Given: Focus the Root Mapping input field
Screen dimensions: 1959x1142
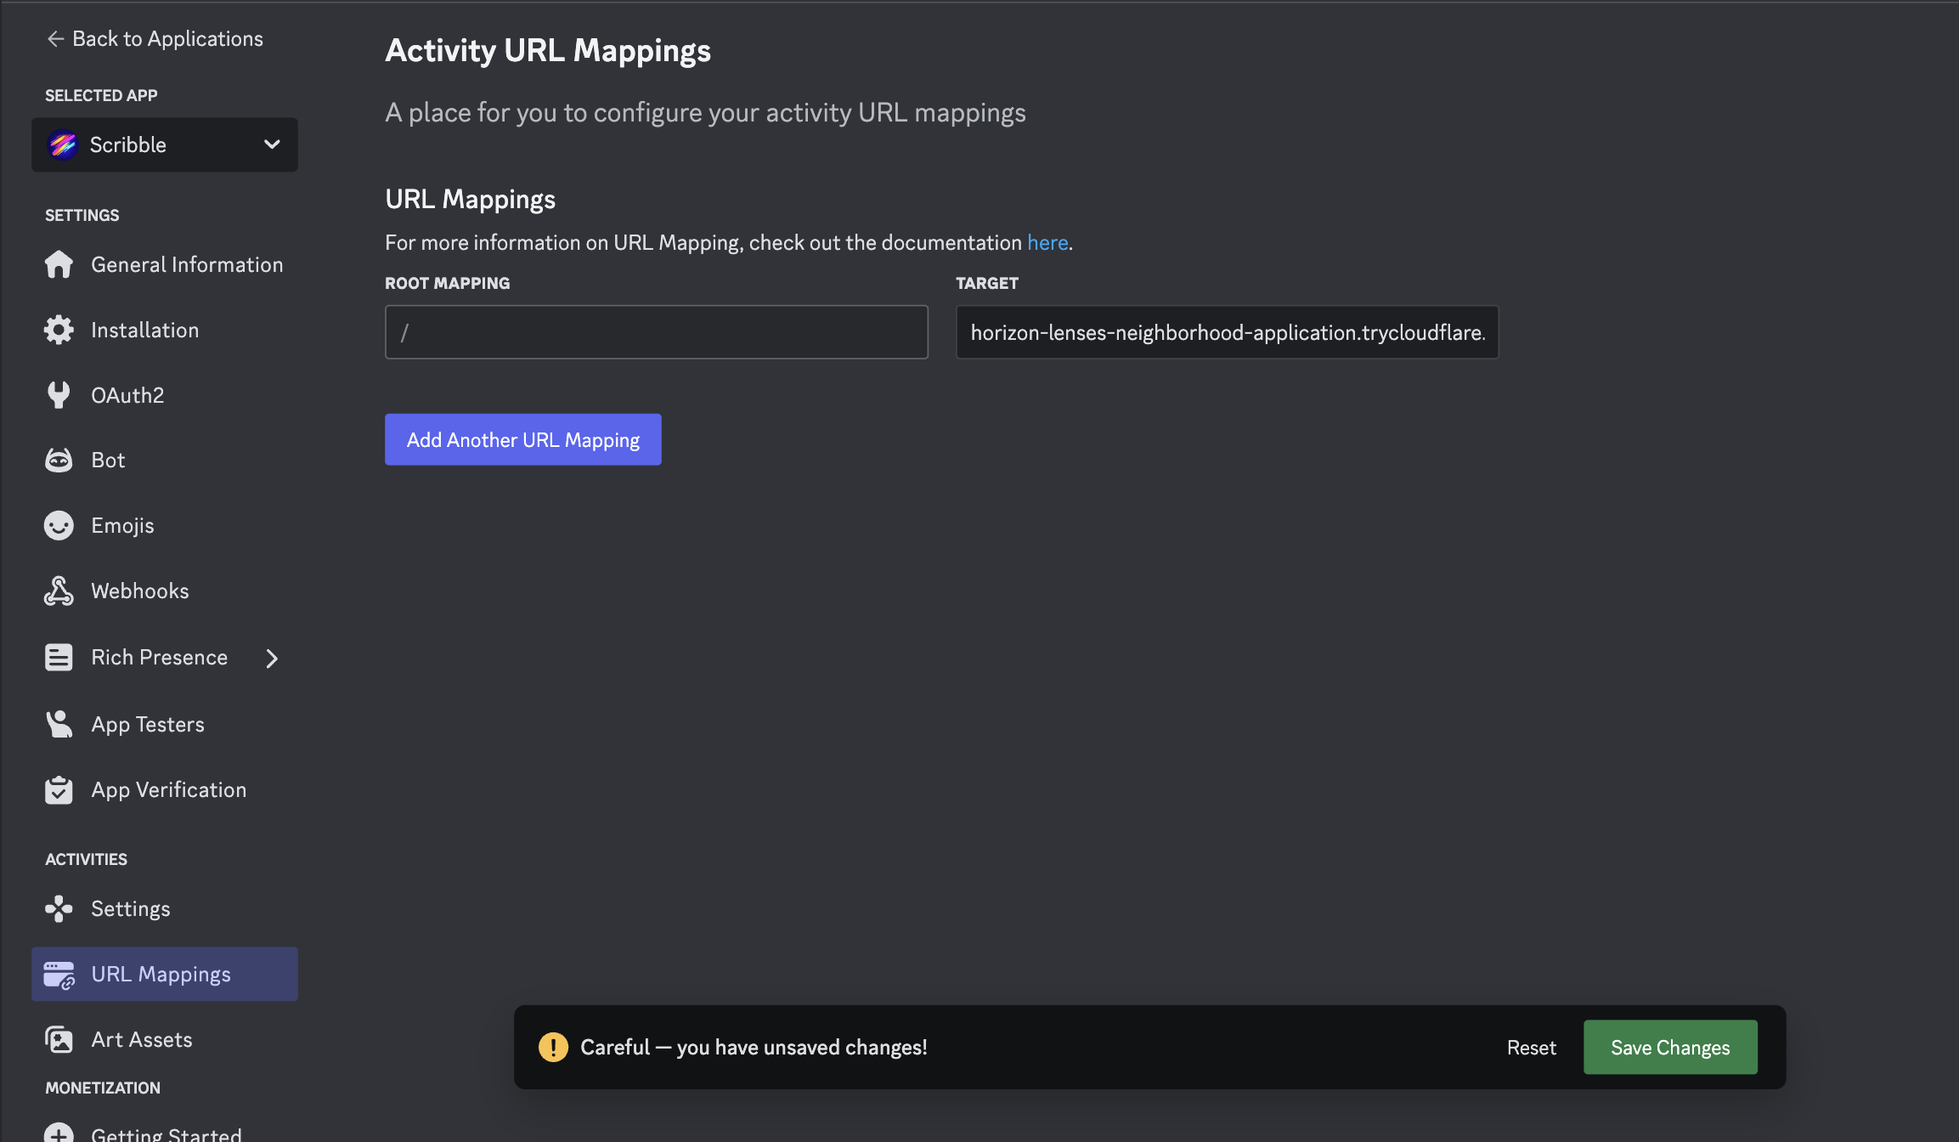Looking at the screenshot, I should pyautogui.click(x=657, y=332).
